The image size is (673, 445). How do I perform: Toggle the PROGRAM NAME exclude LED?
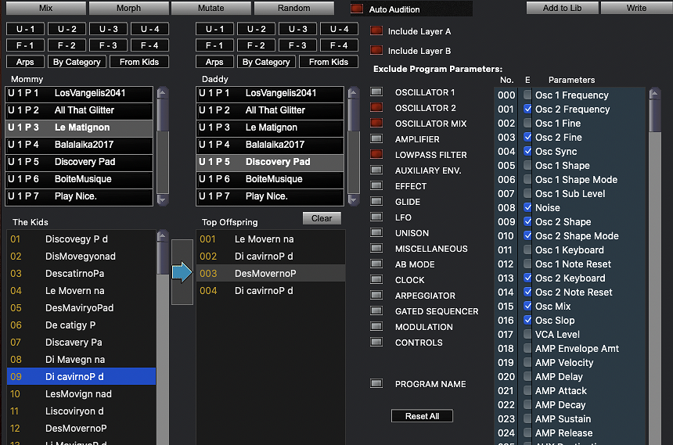pyautogui.click(x=376, y=384)
